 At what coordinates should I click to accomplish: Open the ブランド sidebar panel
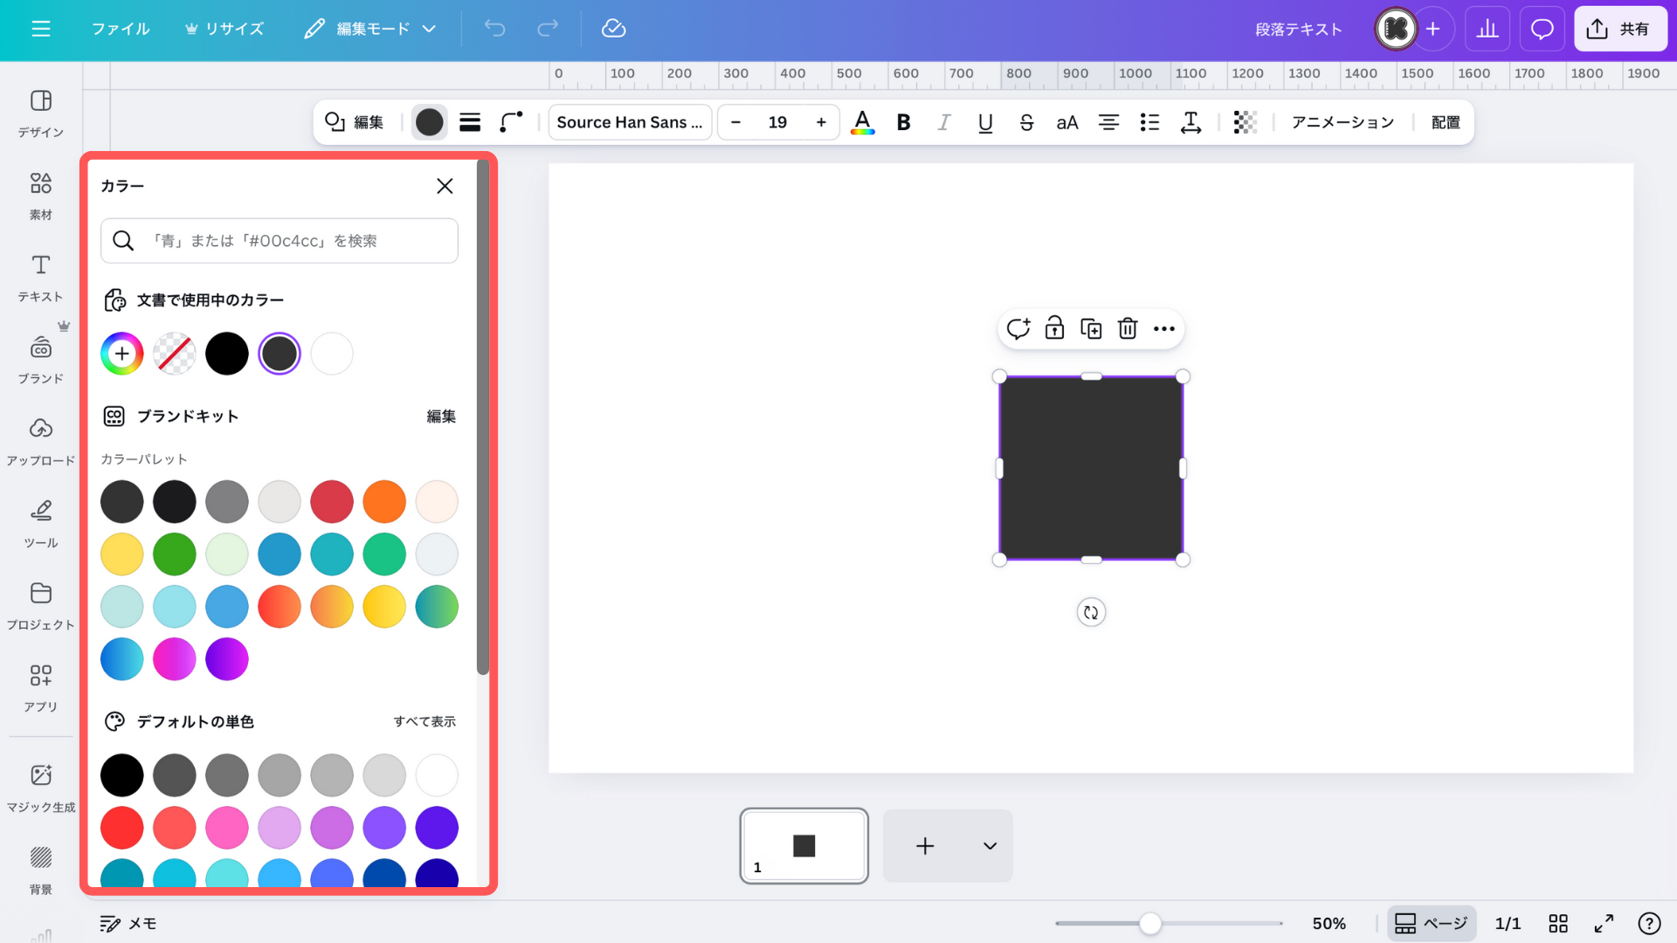pyautogui.click(x=41, y=360)
